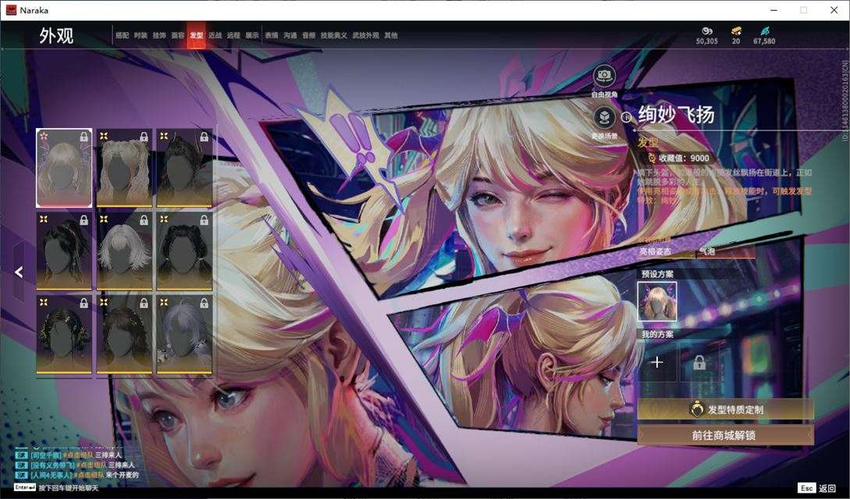This screenshot has width=850, height=499.
Task: Switch to the 气泡 sub-tab
Action: (x=707, y=251)
